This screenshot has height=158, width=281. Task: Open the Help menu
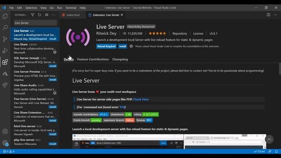point(83,8)
